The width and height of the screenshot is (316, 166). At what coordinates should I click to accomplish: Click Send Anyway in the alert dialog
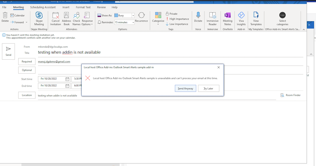pyautogui.click(x=185, y=88)
